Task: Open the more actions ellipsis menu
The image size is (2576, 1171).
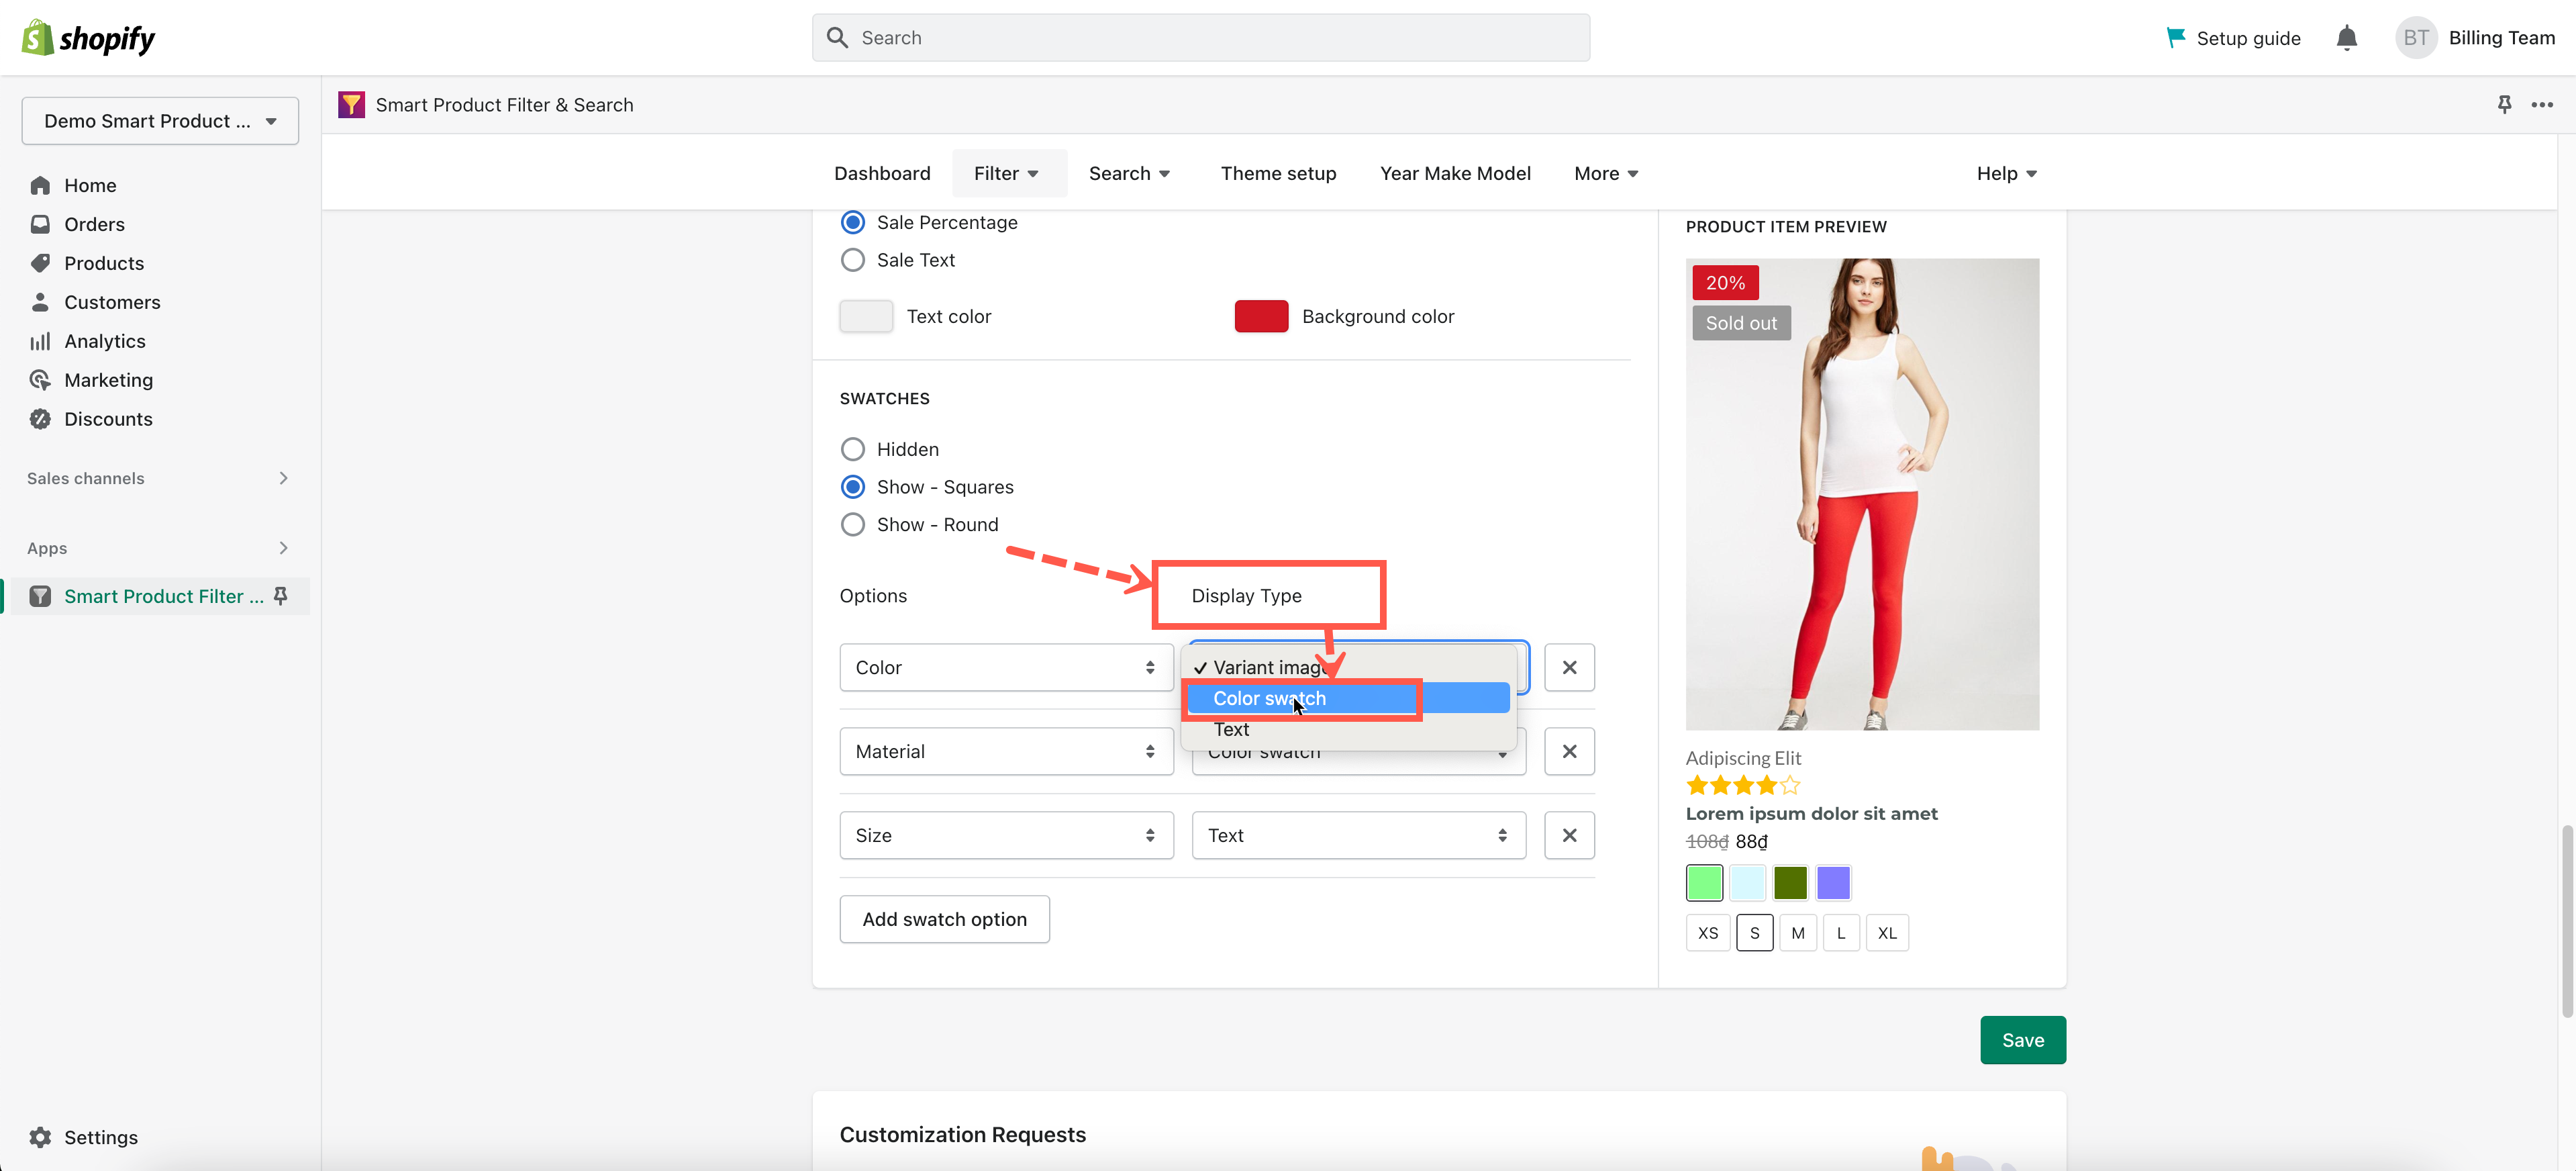Action: [2543, 104]
